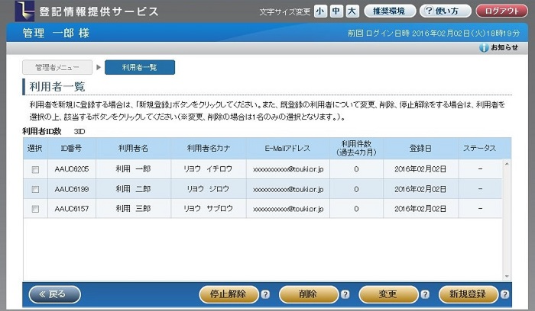535x311 pixels.
Task: Click the 利用者名カナ column header
Action: pyautogui.click(x=209, y=149)
